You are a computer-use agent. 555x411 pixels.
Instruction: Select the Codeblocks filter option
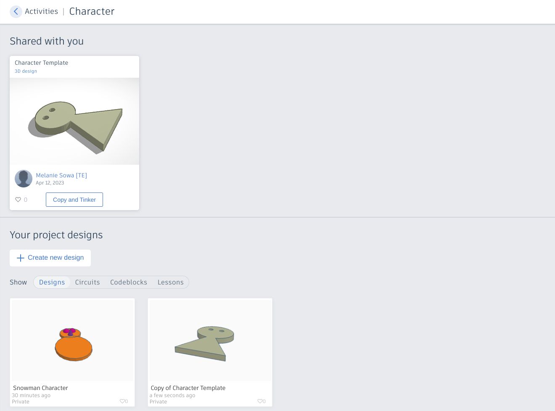(x=129, y=282)
